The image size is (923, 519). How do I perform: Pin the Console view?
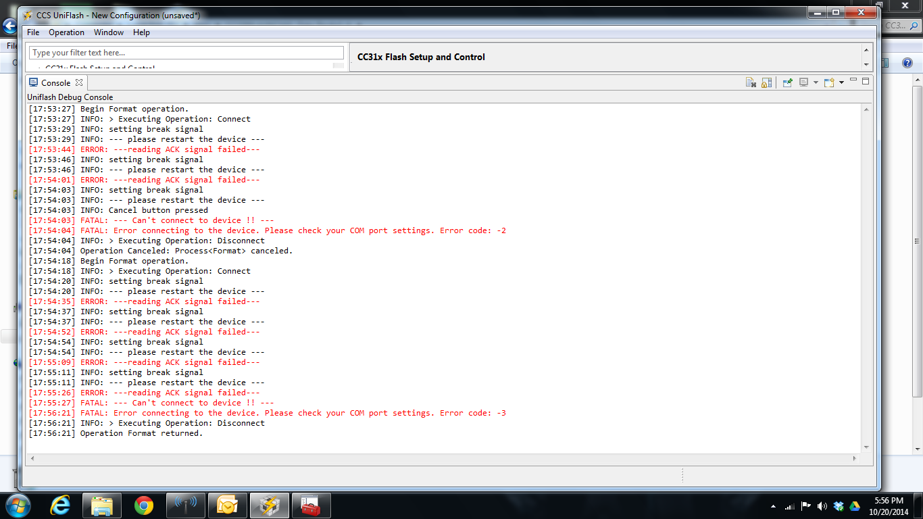[787, 82]
